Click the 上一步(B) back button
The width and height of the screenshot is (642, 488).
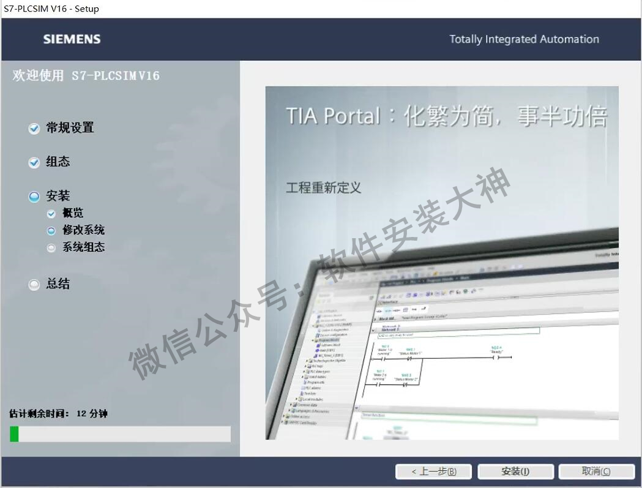point(433,471)
